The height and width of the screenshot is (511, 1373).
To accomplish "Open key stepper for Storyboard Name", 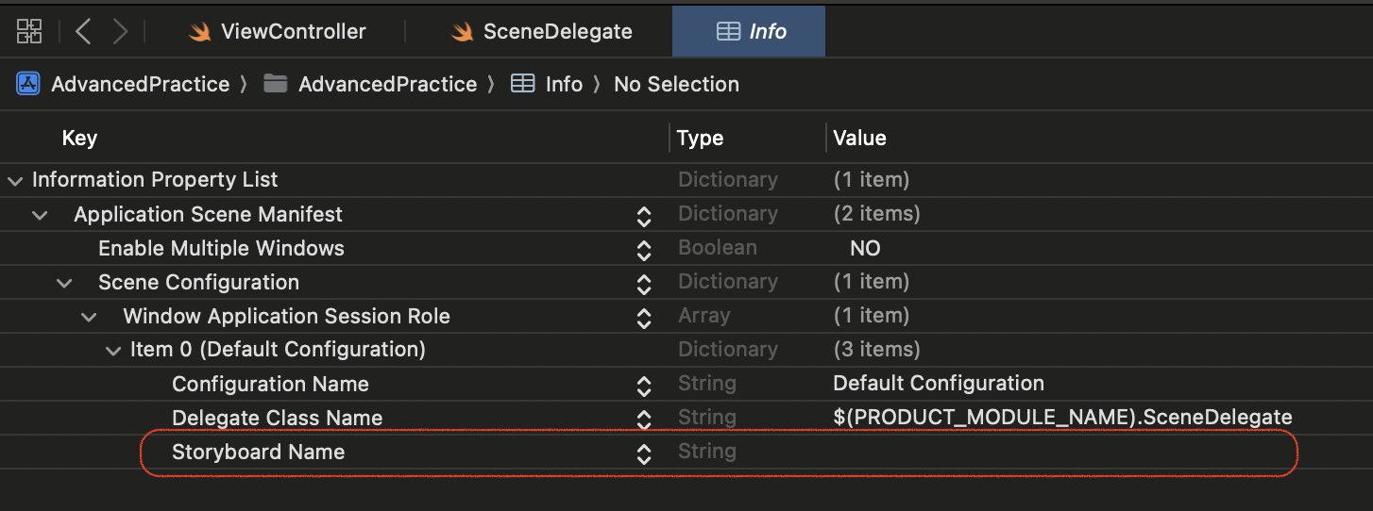I will click(644, 453).
